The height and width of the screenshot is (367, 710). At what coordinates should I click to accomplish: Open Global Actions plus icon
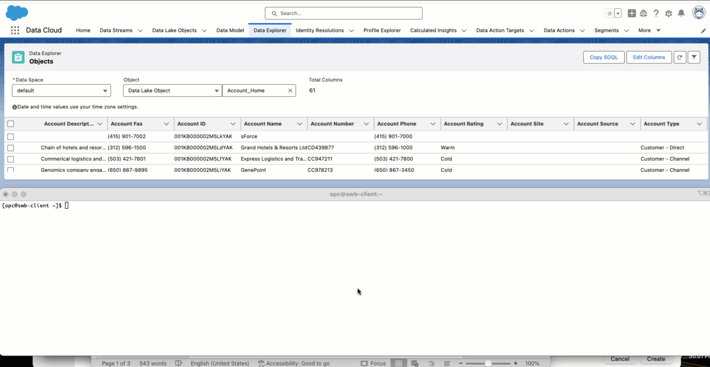(x=632, y=13)
